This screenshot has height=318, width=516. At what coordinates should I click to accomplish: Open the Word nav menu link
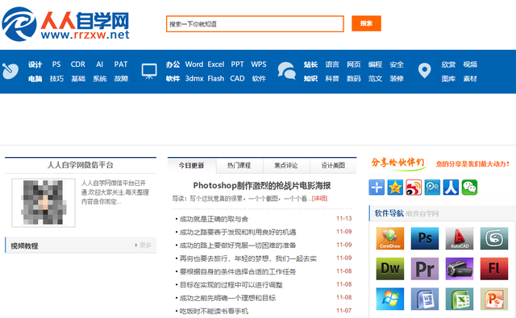[194, 64]
